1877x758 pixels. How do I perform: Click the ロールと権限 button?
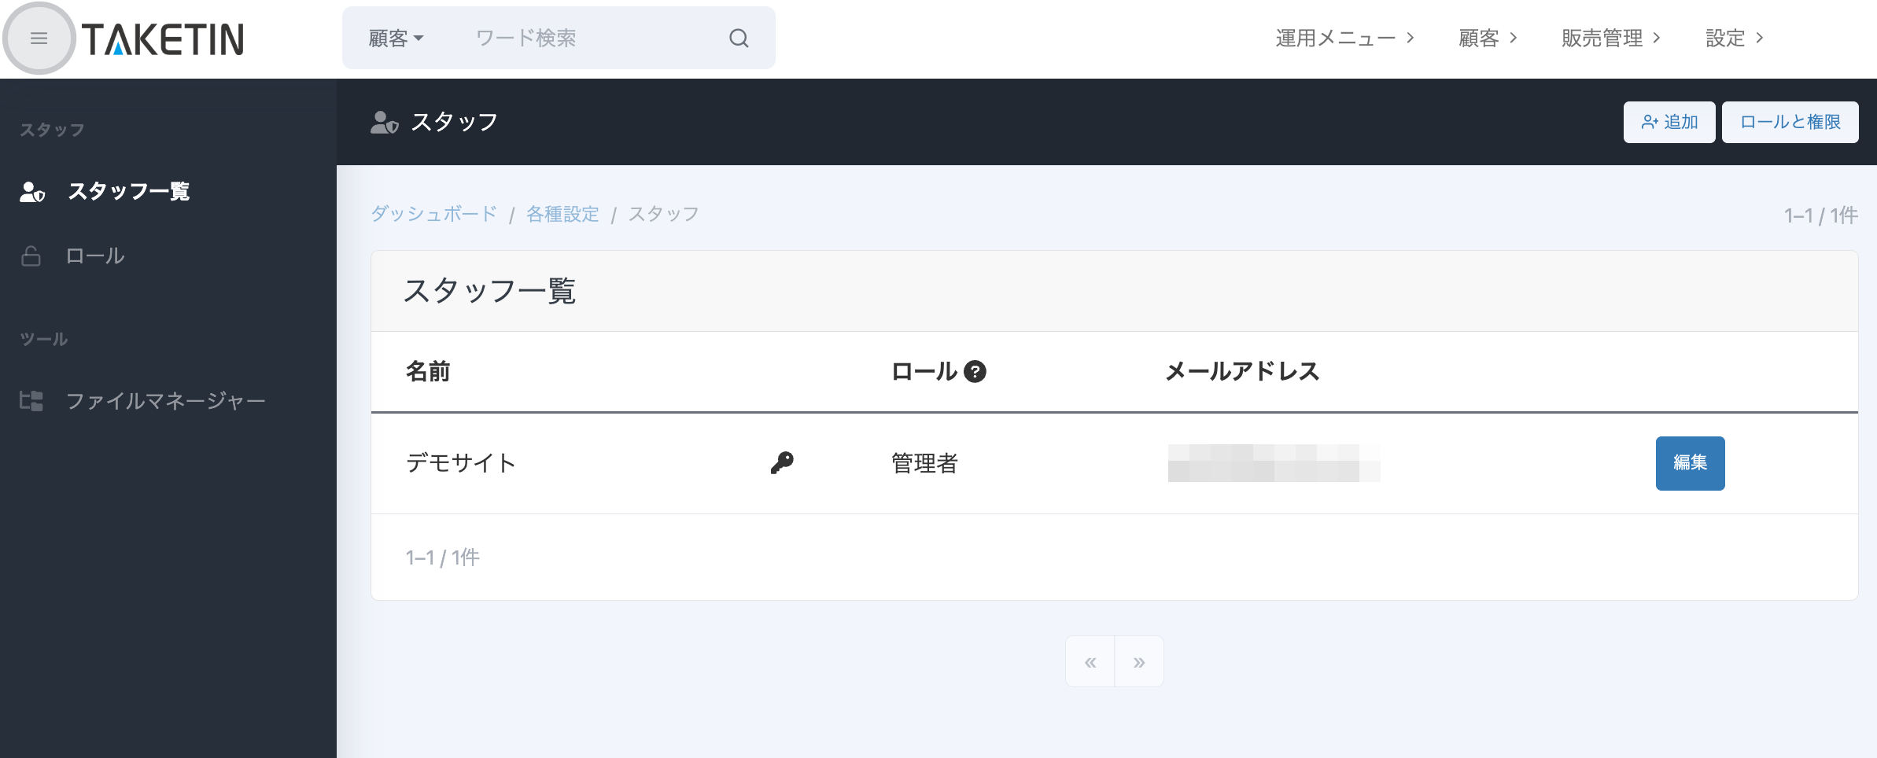1790,123
